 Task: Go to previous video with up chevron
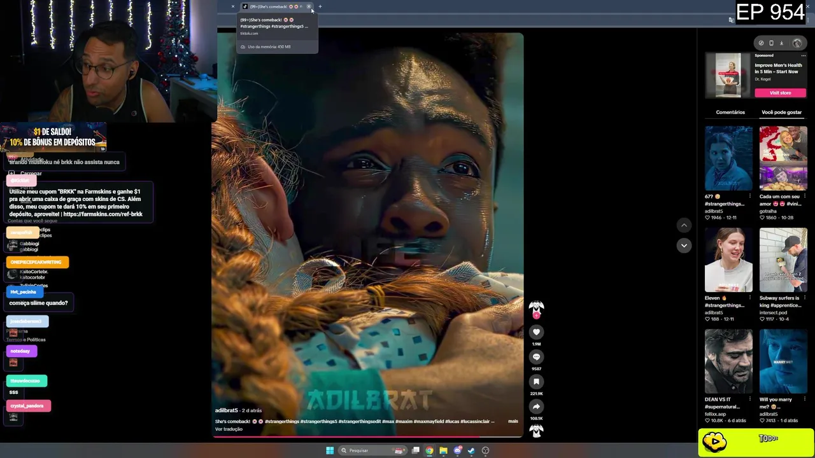click(x=684, y=225)
